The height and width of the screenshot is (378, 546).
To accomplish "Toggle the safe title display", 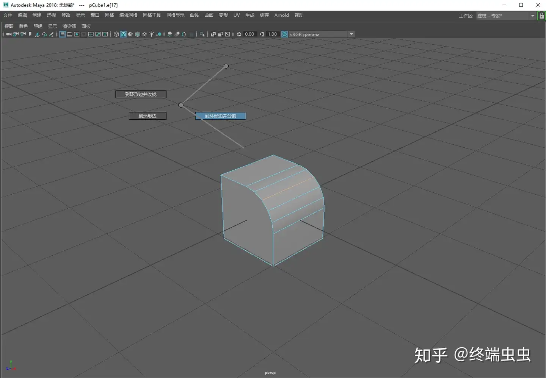I will (x=105, y=34).
